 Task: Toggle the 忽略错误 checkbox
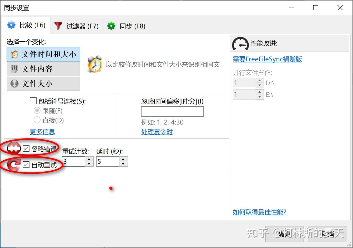[26, 149]
